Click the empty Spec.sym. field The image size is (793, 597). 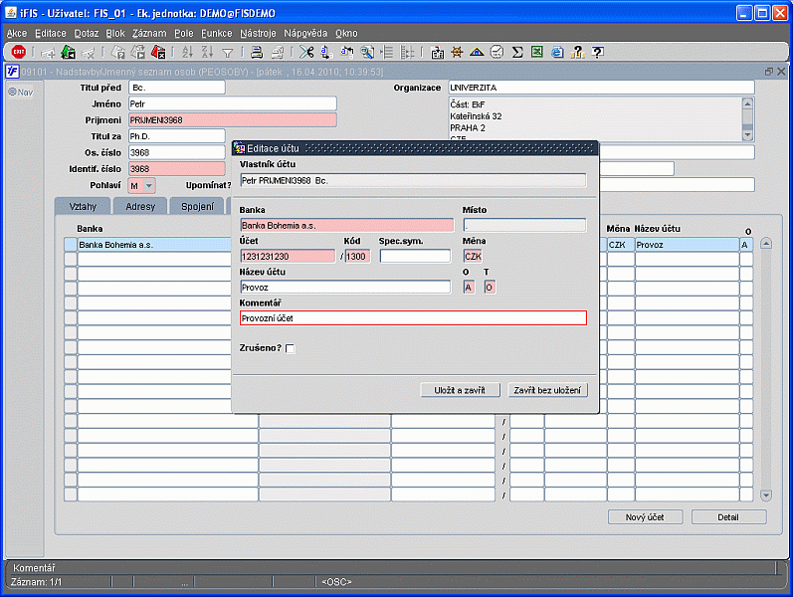pyautogui.click(x=415, y=257)
